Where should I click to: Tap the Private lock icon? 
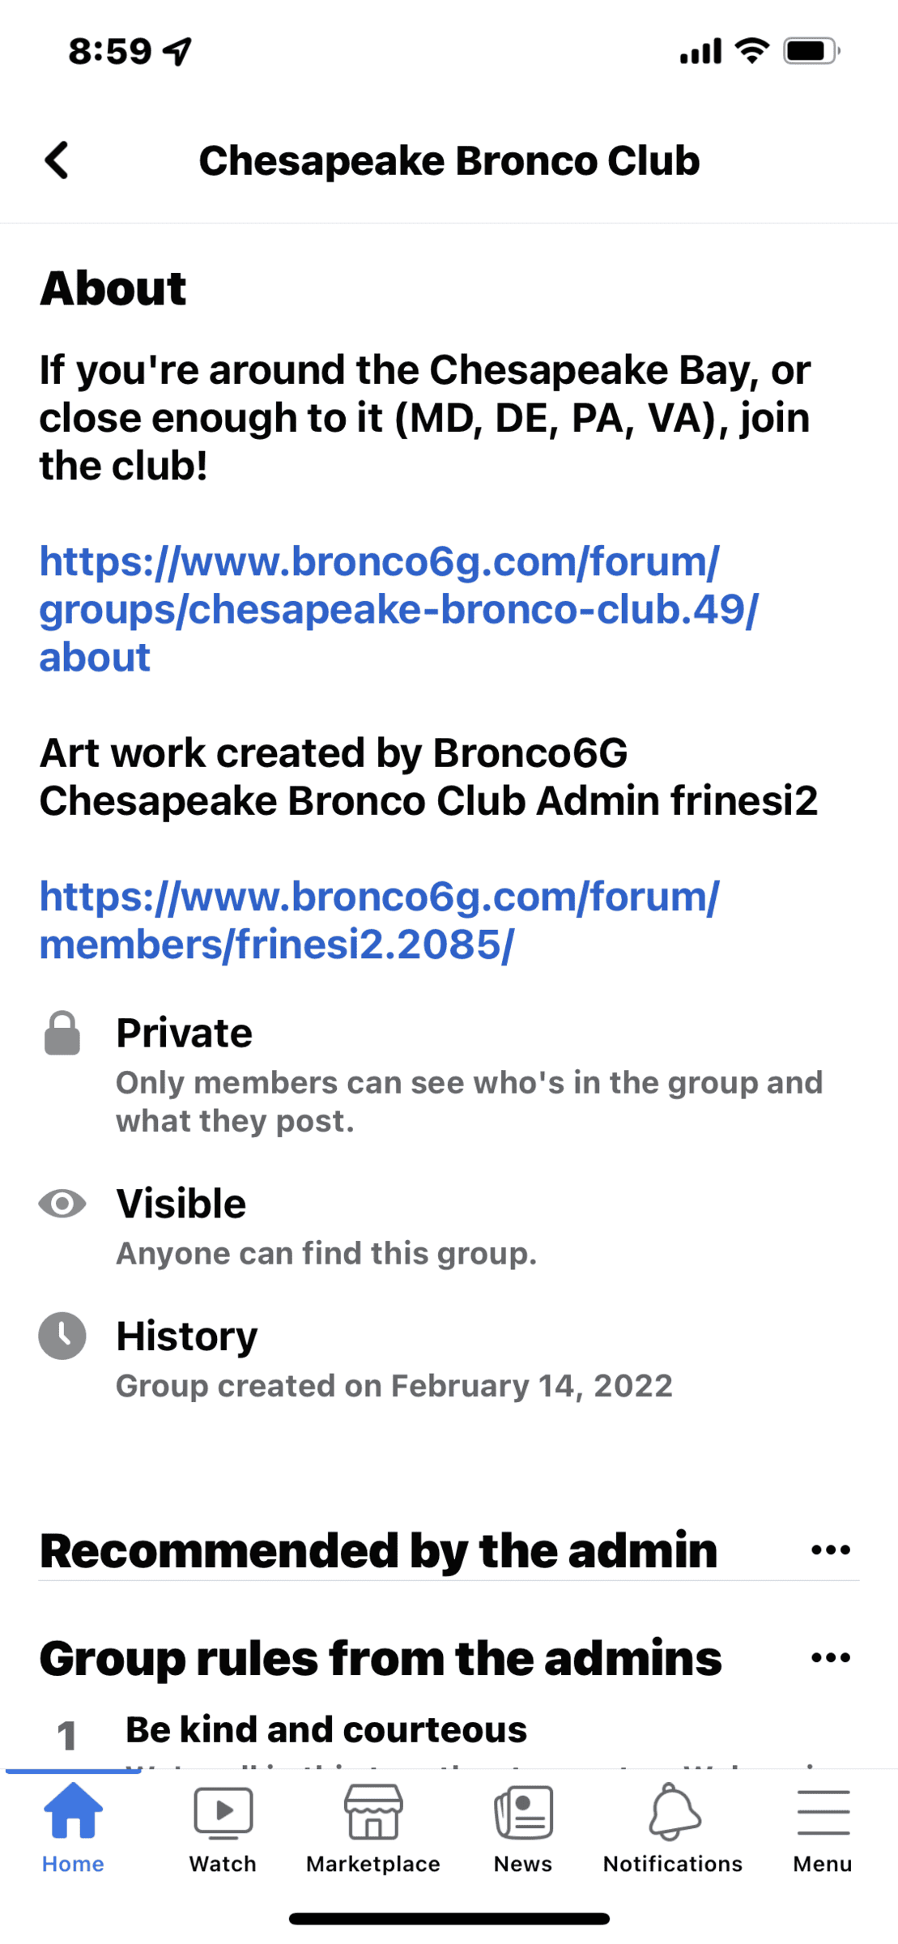pyautogui.click(x=62, y=1033)
